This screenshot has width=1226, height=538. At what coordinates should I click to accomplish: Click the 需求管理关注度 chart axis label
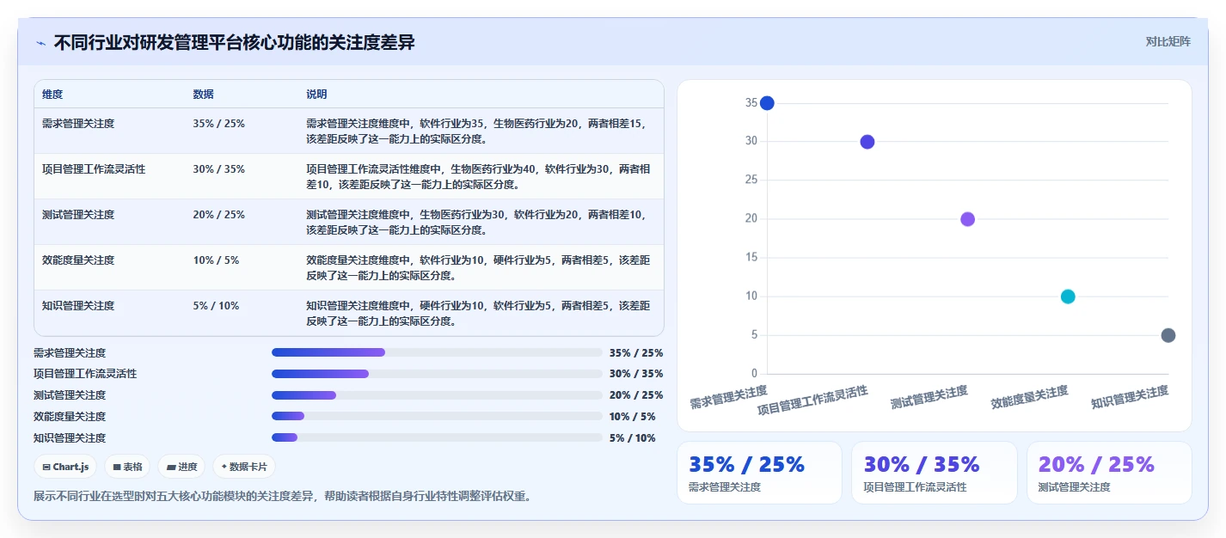point(729,396)
